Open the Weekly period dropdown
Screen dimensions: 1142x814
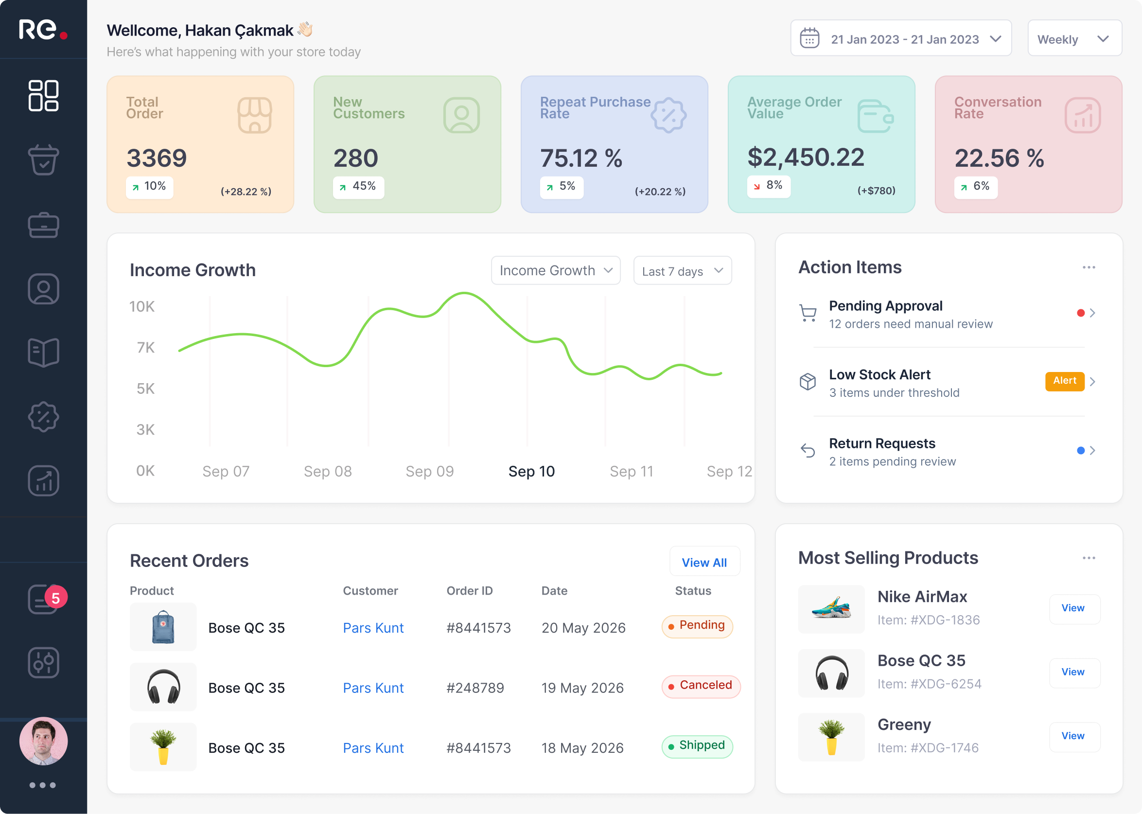tap(1074, 38)
